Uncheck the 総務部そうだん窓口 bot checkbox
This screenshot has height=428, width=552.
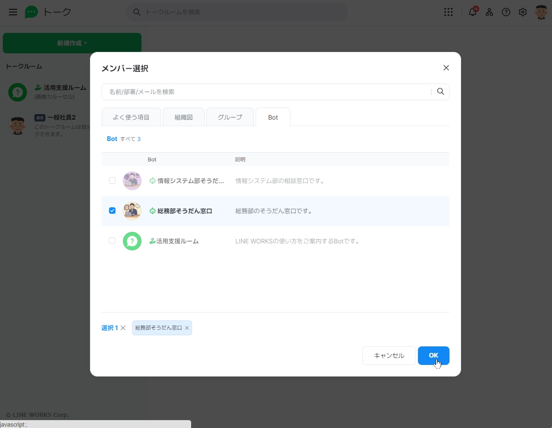click(112, 211)
